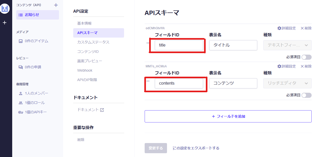
Task: Click the title フィールドID input box
Action: click(x=179, y=45)
